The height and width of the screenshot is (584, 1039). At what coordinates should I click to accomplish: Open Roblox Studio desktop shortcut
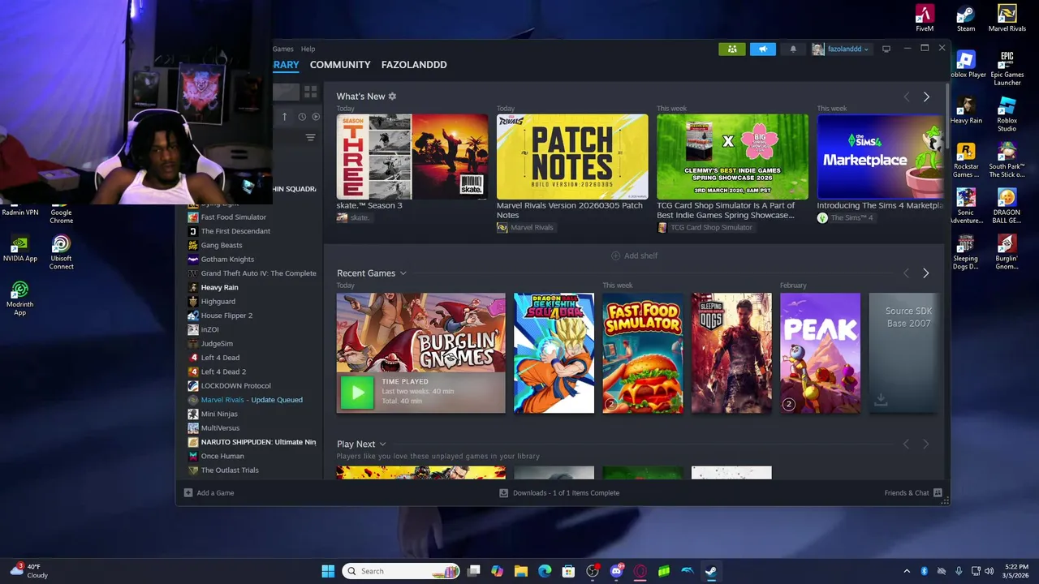(x=1007, y=114)
